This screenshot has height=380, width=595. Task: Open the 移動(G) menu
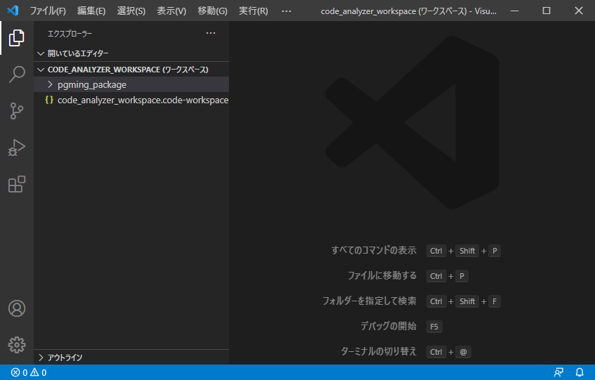click(212, 11)
